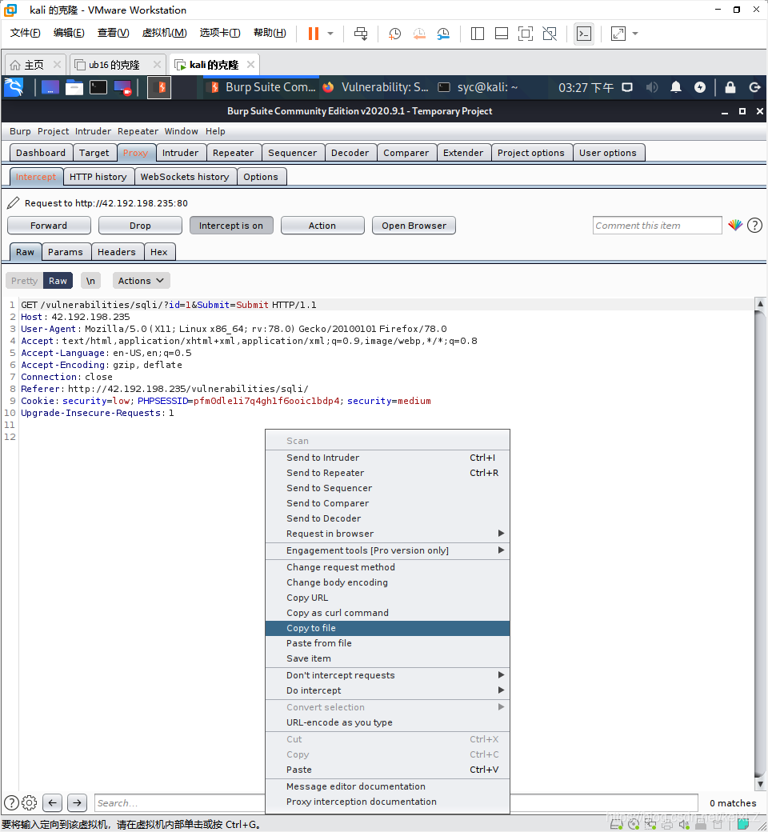Viewport: 768px width, 832px height.
Task: Open help icon beside highlight picker
Action: [754, 226]
